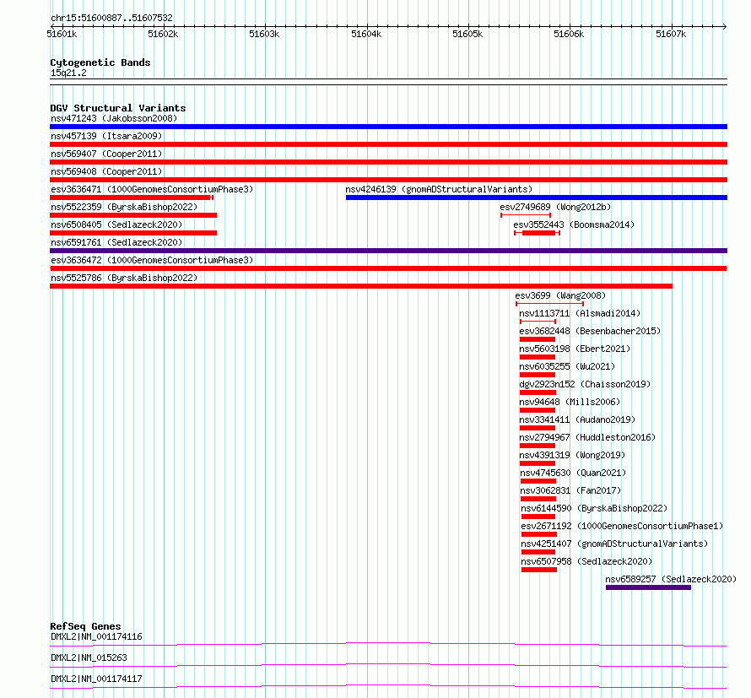Click the RefSeq Genes track title
The width and height of the screenshot is (751, 698).
pyautogui.click(x=85, y=626)
